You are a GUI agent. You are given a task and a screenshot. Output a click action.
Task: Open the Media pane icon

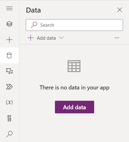(x=9, y=71)
